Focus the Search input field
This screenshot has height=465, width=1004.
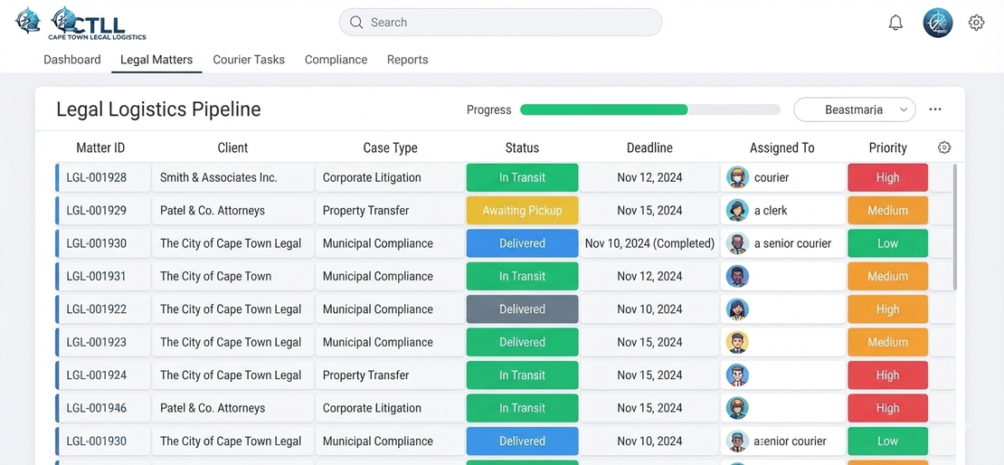[500, 23]
